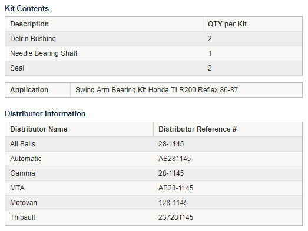The image size is (308, 231).
Task: Select the Description column header
Action: (x=104, y=24)
